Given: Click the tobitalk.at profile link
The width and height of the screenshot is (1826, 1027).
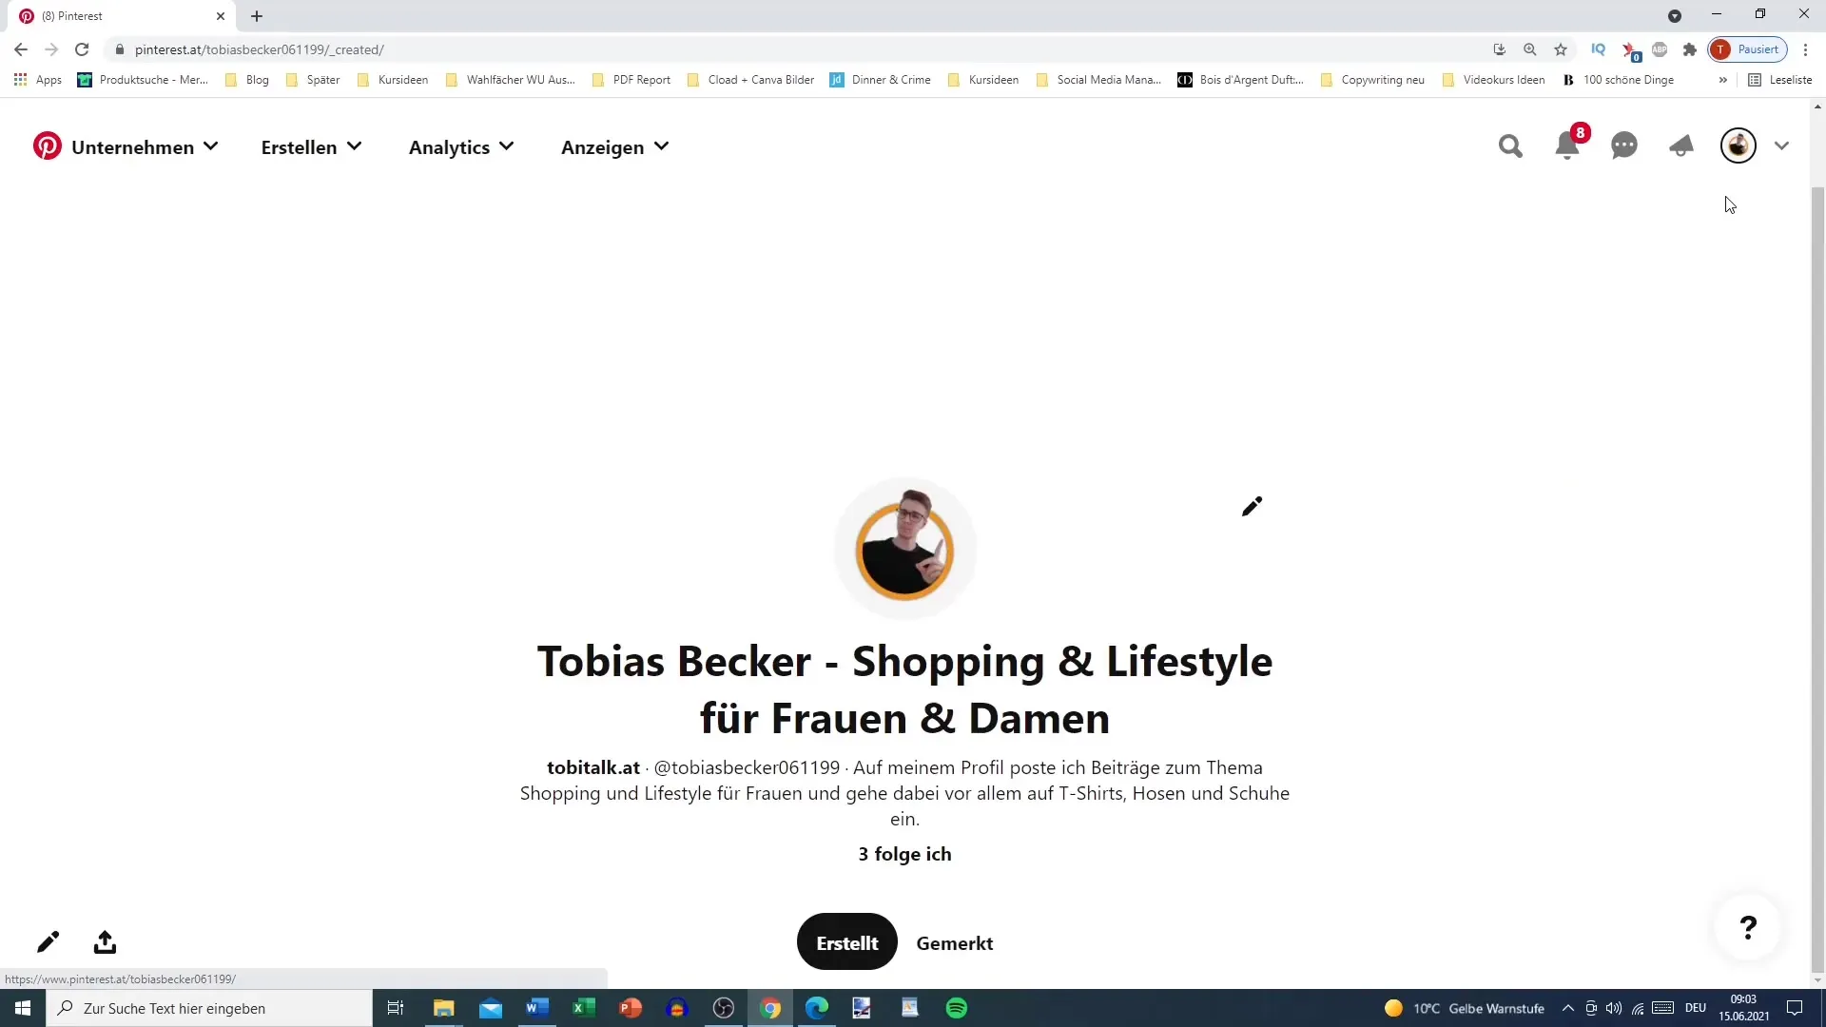Looking at the screenshot, I should [x=593, y=767].
